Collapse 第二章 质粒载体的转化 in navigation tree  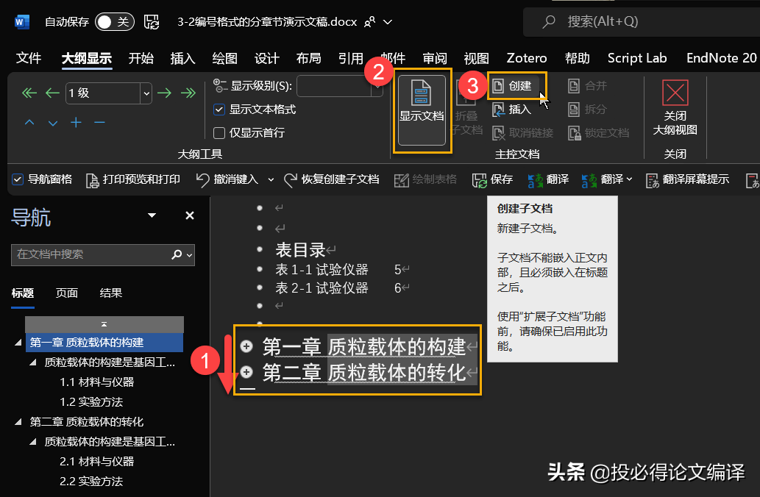(x=18, y=422)
